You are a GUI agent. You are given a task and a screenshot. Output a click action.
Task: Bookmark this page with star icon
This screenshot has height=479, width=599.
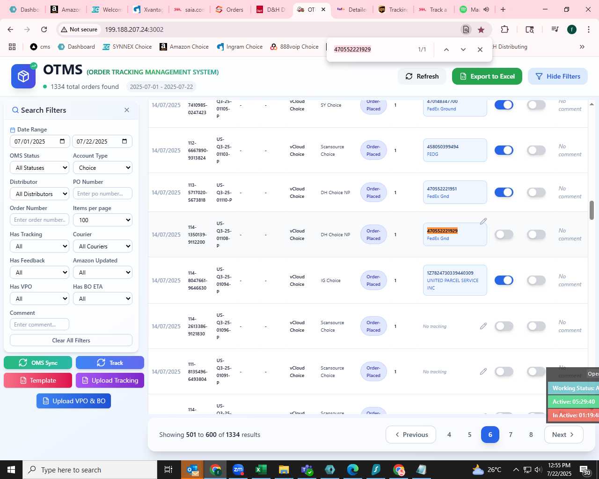point(481,29)
